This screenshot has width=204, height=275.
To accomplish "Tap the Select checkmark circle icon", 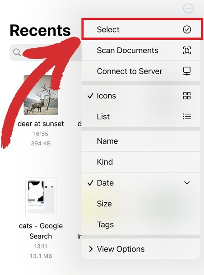I will (187, 29).
